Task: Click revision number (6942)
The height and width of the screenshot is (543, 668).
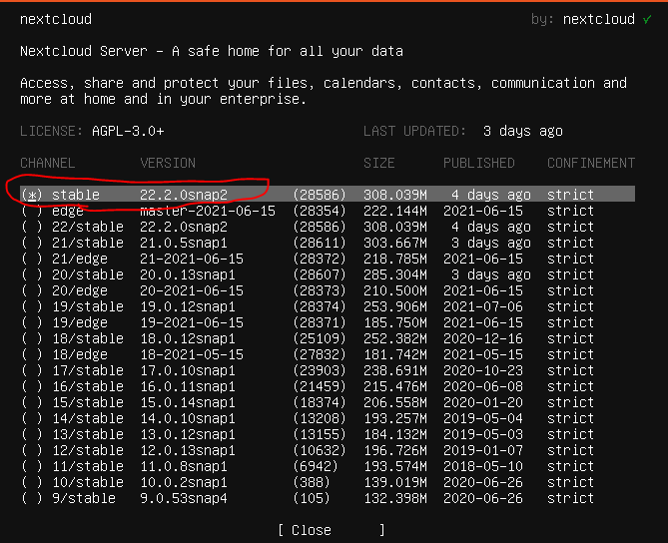Action: (x=316, y=466)
